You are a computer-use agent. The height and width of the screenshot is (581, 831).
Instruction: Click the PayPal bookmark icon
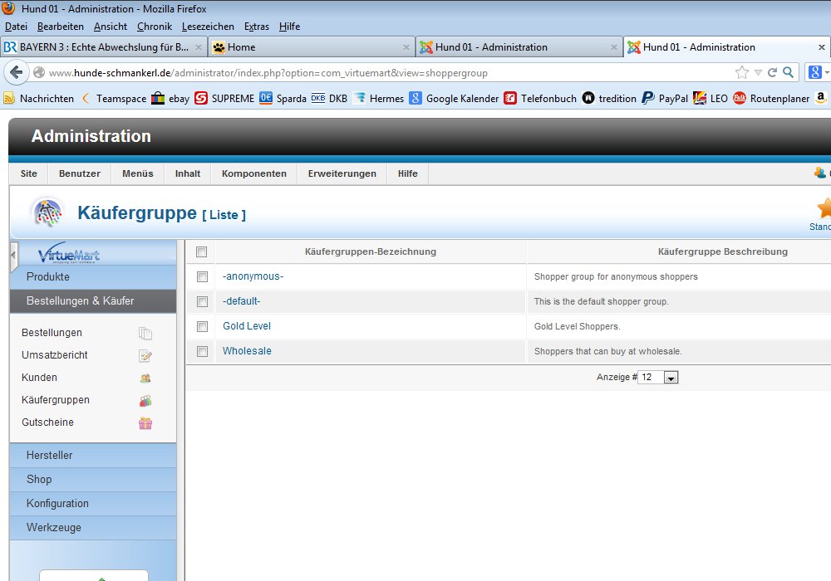click(x=649, y=98)
